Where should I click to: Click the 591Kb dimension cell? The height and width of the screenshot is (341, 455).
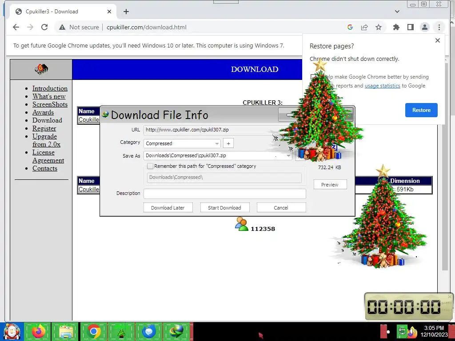pos(405,189)
